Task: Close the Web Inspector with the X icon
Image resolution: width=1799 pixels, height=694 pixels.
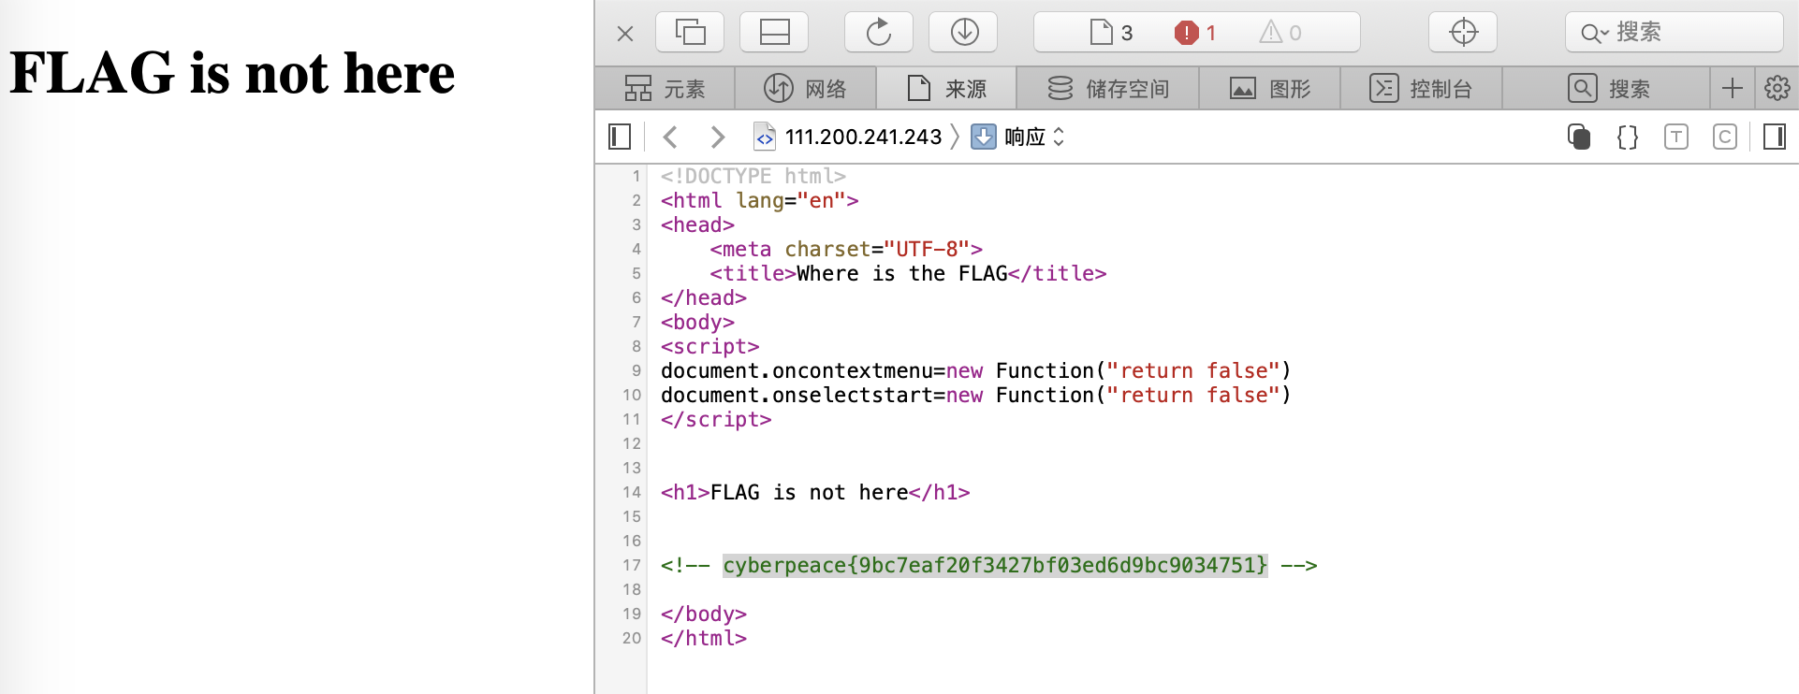Action: pyautogui.click(x=625, y=34)
